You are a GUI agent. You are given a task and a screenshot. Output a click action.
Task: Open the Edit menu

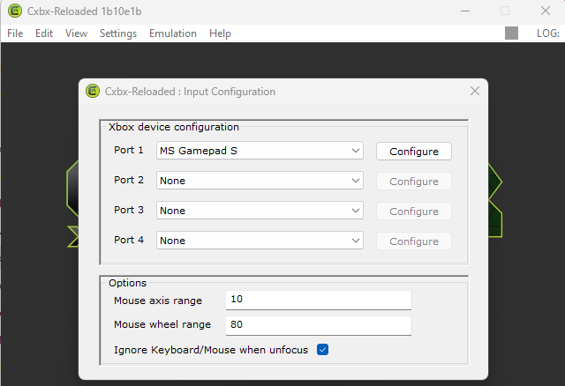point(44,33)
